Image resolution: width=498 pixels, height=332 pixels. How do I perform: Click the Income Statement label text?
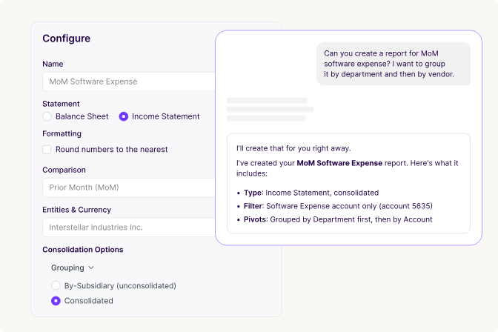pyautogui.click(x=166, y=116)
